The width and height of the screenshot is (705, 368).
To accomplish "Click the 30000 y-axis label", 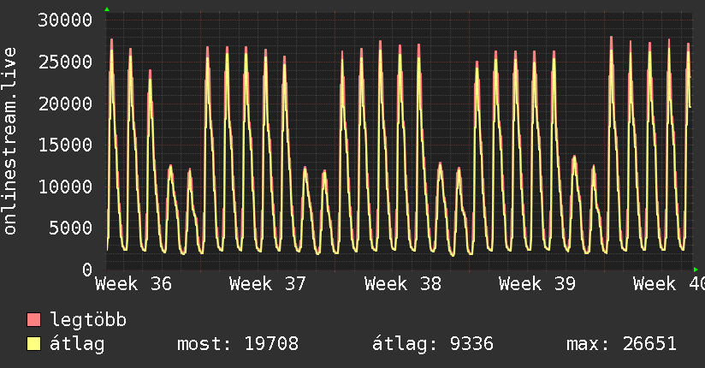I will click(x=65, y=21).
